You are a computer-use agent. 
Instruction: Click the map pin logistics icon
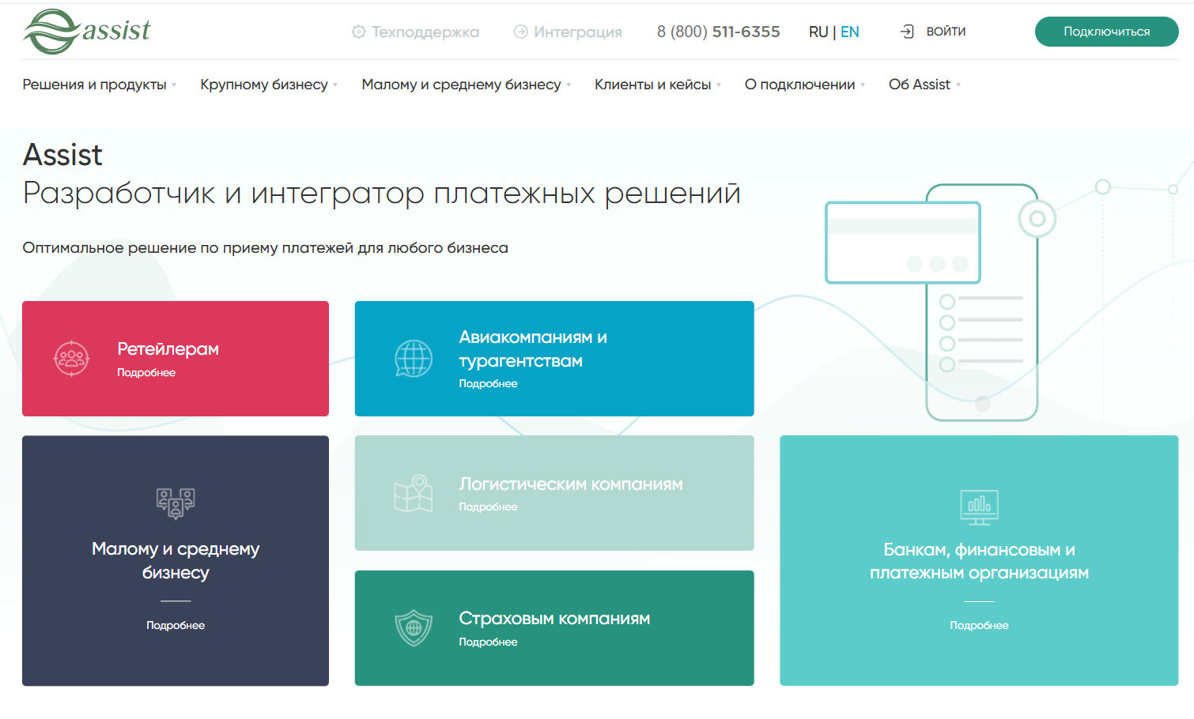tap(414, 494)
